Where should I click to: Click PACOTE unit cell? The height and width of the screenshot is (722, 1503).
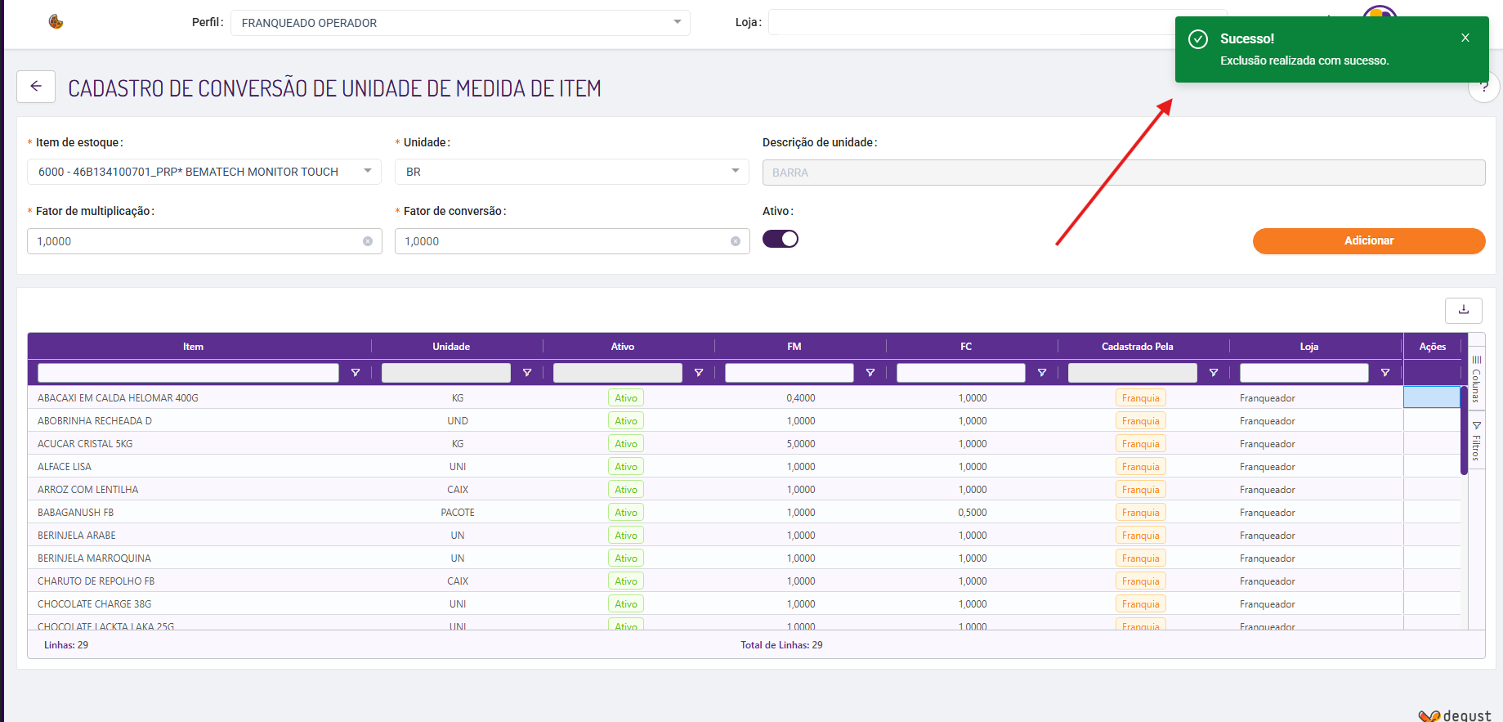(458, 513)
